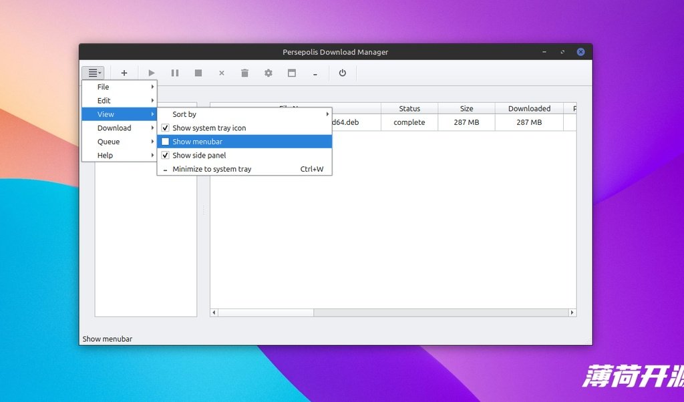Enable the Show menubar checkbox
Screen dimensions: 684x402
(244, 142)
